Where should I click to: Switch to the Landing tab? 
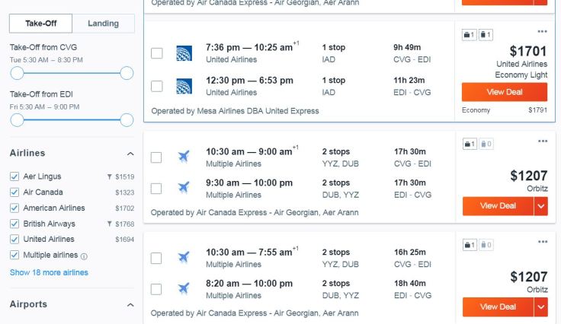103,24
